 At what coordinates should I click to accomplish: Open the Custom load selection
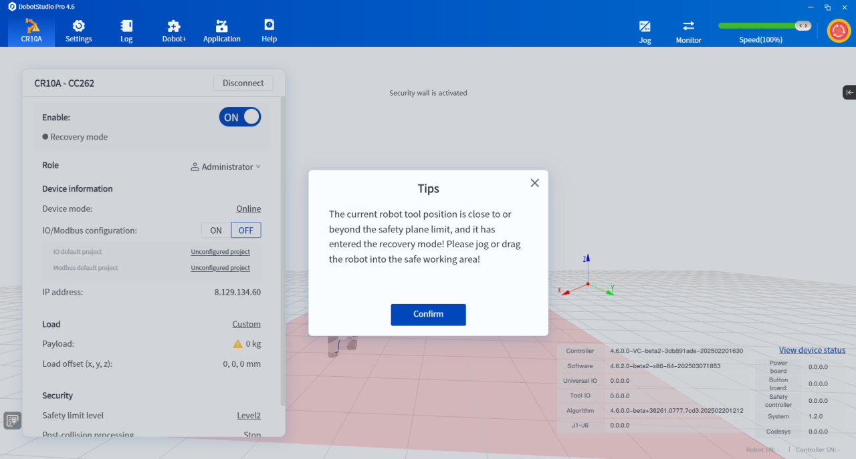(246, 324)
